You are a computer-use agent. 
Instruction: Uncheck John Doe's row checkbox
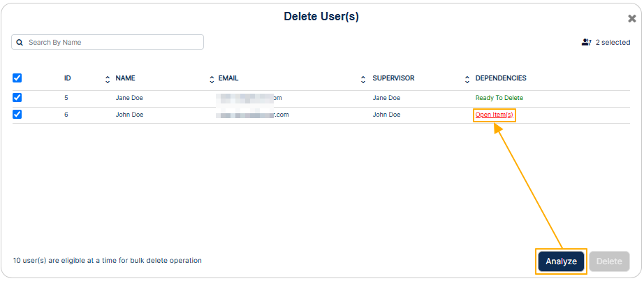tap(17, 115)
